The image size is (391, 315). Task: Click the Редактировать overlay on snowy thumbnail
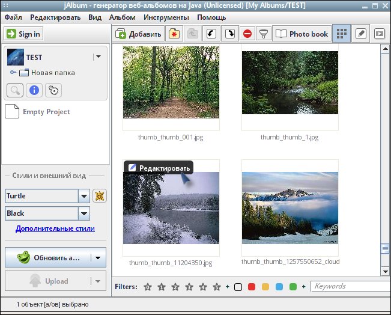(x=159, y=168)
